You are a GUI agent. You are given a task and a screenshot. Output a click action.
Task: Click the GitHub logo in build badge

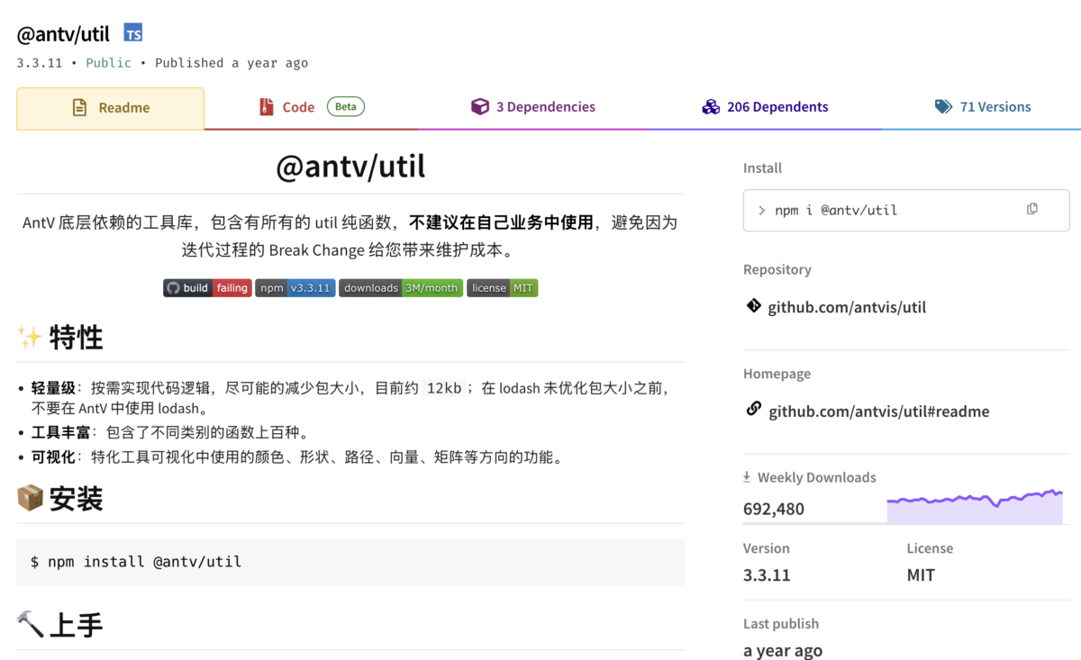173,288
